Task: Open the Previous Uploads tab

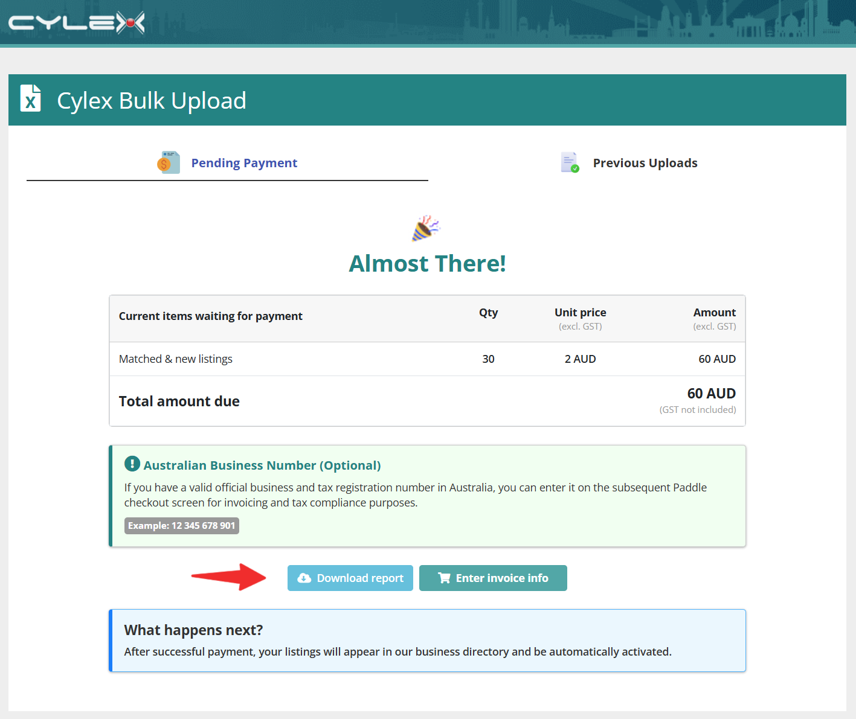Action: 629,163
